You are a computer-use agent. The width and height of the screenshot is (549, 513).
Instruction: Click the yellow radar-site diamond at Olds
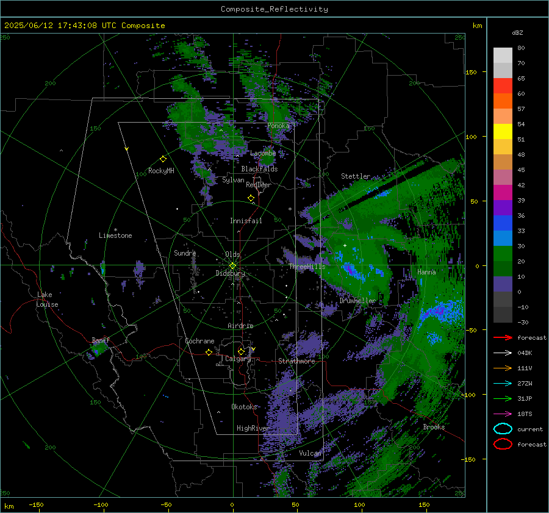(x=232, y=265)
